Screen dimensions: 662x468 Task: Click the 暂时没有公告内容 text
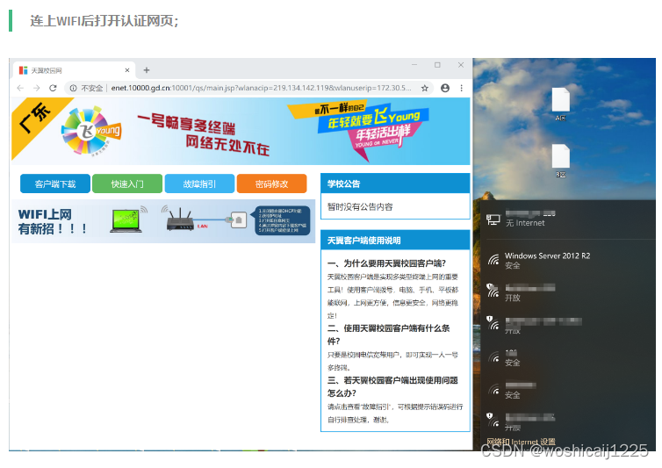tap(360, 206)
